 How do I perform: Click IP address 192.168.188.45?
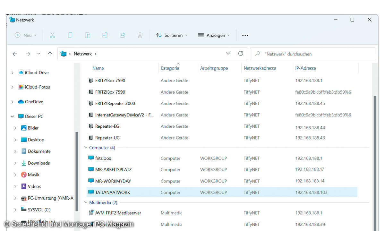pyautogui.click(x=310, y=103)
